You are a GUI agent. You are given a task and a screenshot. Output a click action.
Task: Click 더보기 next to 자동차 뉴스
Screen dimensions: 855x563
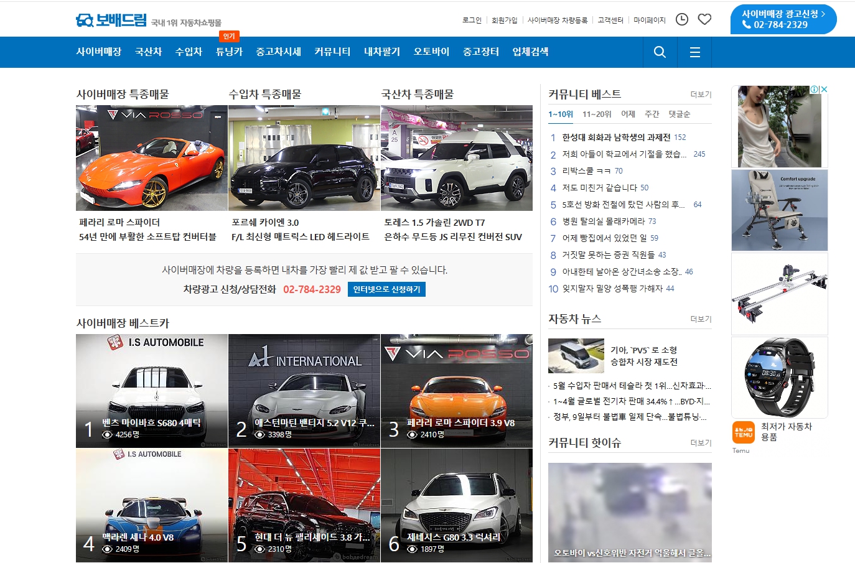(702, 319)
